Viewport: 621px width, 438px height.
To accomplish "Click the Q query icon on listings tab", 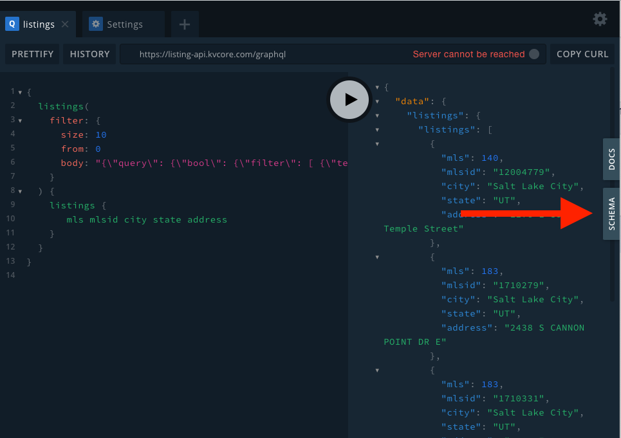I will pos(12,24).
